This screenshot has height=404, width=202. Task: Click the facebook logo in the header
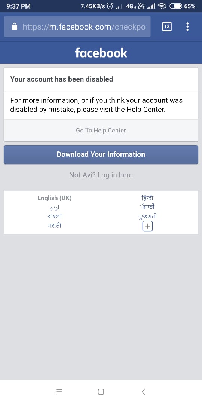[x=101, y=53]
